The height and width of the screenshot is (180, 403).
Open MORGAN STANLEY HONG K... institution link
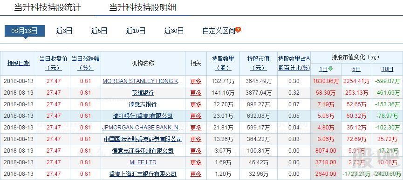pyautogui.click(x=143, y=81)
